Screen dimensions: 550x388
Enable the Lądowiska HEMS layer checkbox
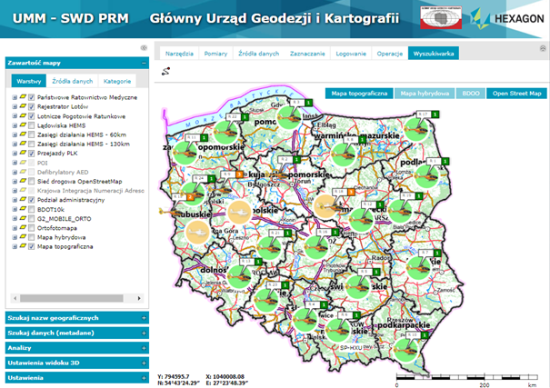pos(31,125)
